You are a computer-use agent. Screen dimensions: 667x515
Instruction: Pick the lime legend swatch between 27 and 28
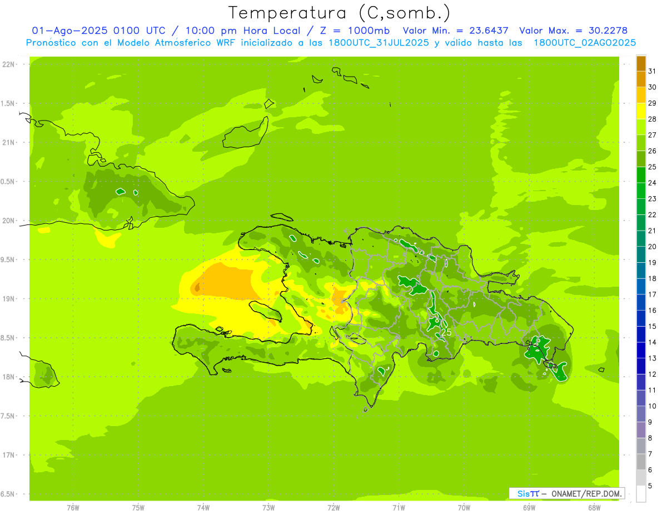pos(641,127)
